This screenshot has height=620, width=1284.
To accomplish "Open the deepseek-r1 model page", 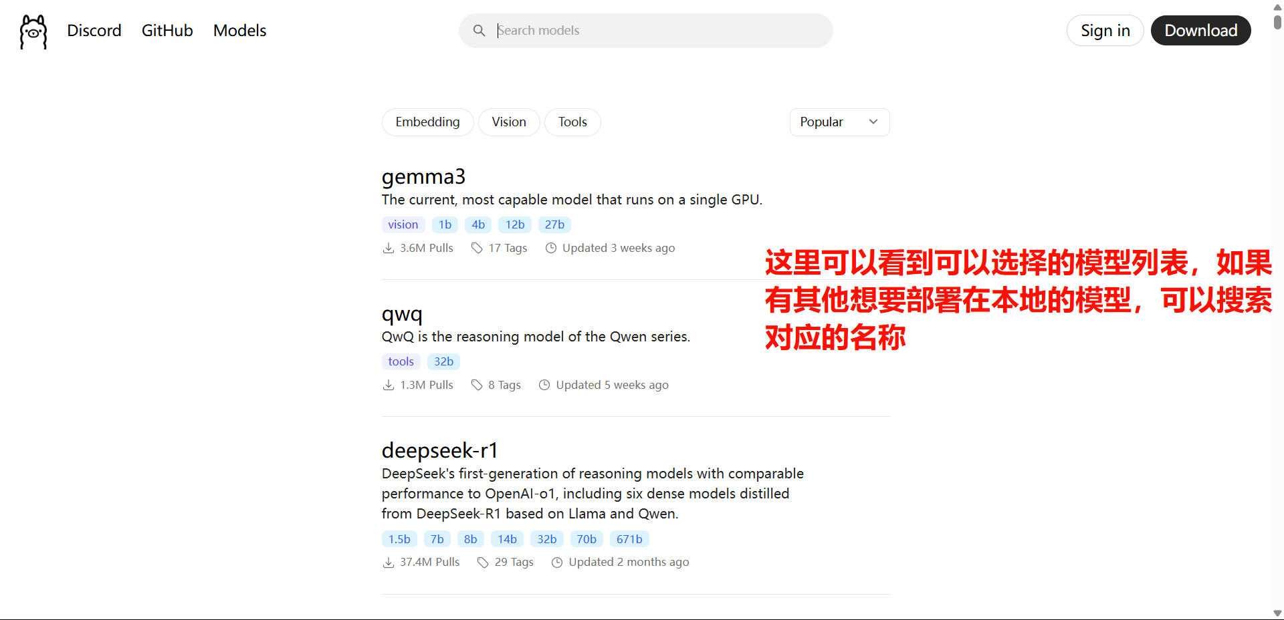I will coord(440,451).
